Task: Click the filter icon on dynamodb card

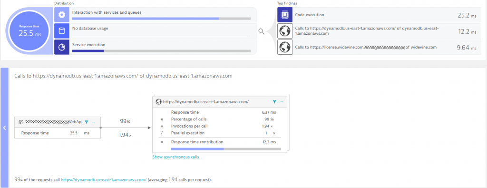Action: [274, 101]
